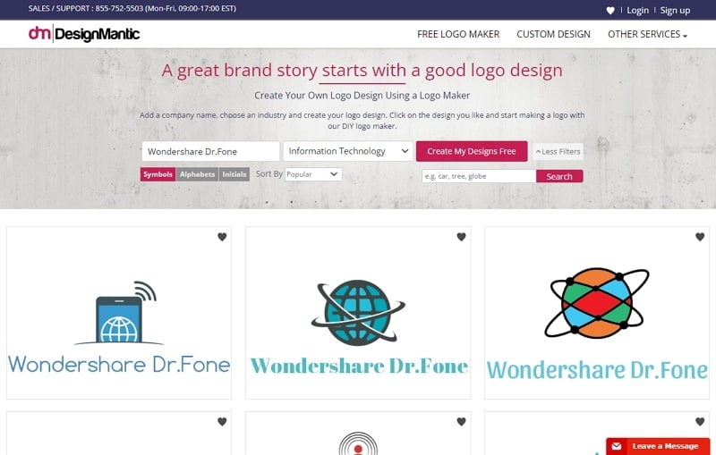Click the symbol keyword search field
716x455 pixels.
479,176
